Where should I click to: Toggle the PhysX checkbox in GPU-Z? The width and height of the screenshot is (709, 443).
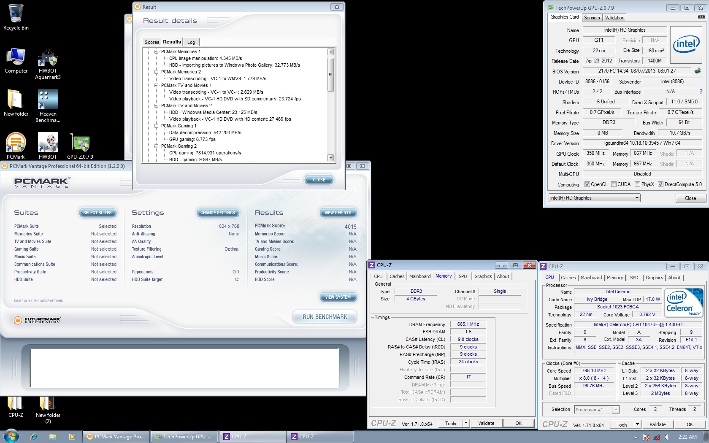[637, 184]
